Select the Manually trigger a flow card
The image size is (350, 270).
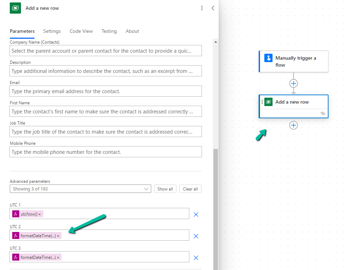pos(293,61)
